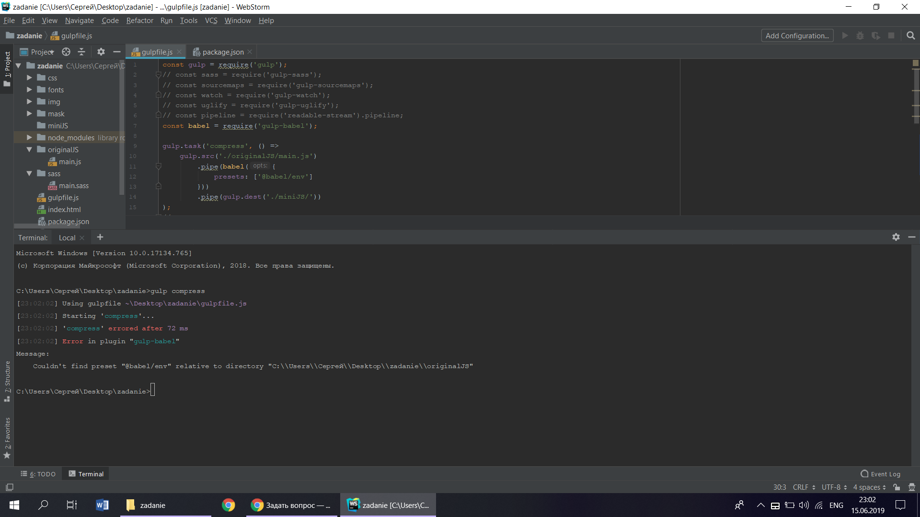
Task: Click the Scroll from Source target icon
Action: pos(66,52)
